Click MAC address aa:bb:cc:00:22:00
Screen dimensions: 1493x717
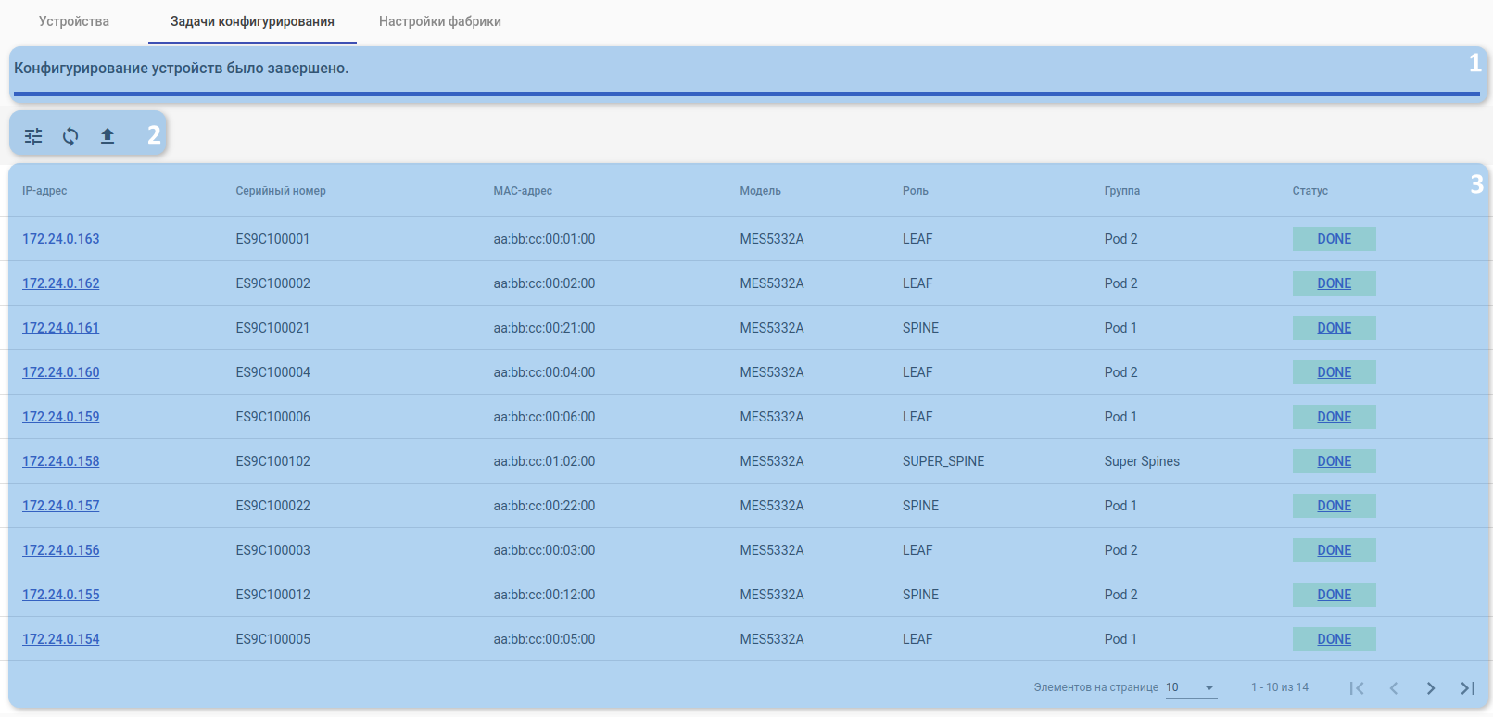(x=544, y=506)
